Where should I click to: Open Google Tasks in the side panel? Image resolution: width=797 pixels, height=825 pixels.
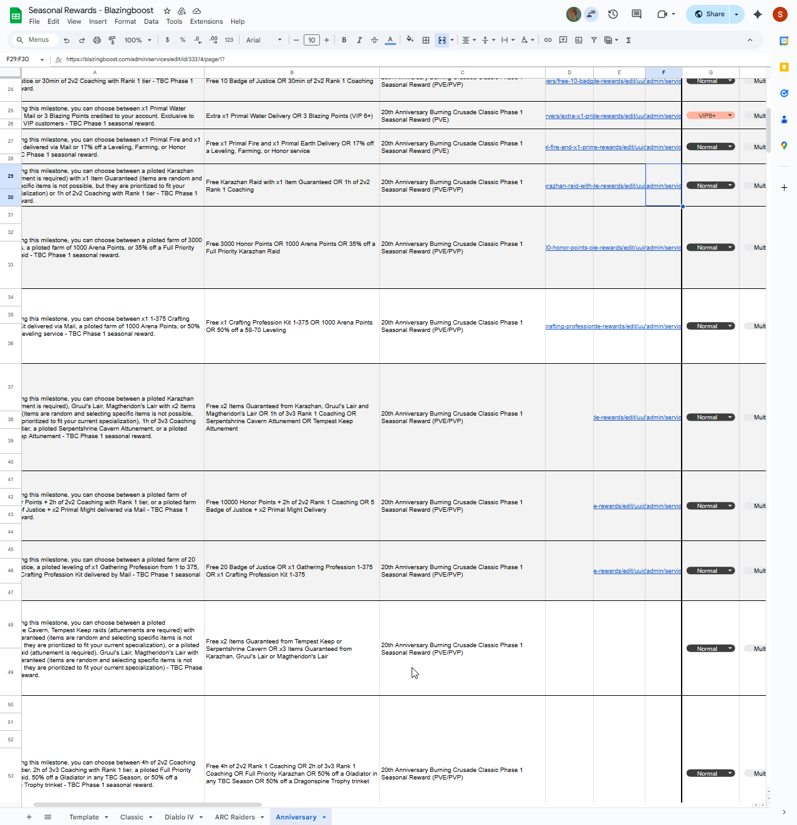pos(784,93)
